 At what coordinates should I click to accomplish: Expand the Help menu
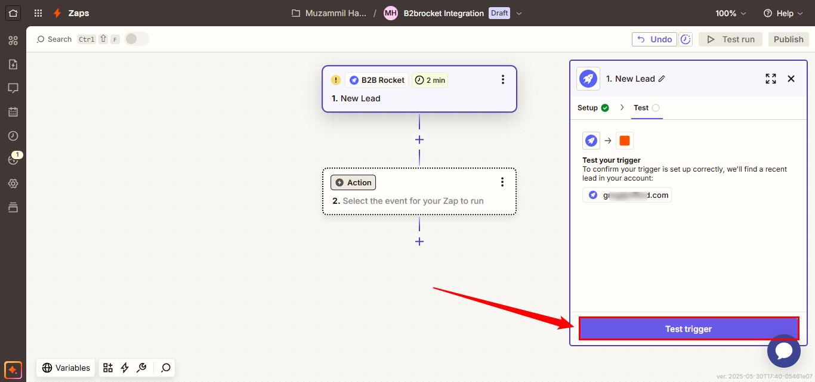[783, 13]
